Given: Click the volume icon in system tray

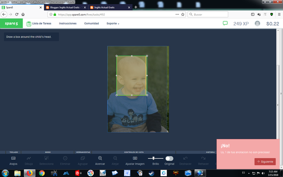Looking at the screenshot, I should (x=263, y=173).
